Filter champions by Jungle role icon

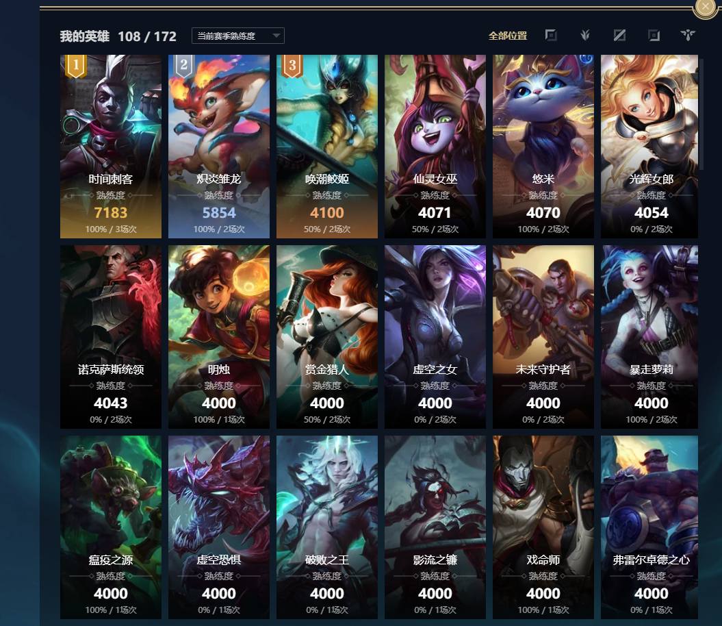(x=585, y=36)
